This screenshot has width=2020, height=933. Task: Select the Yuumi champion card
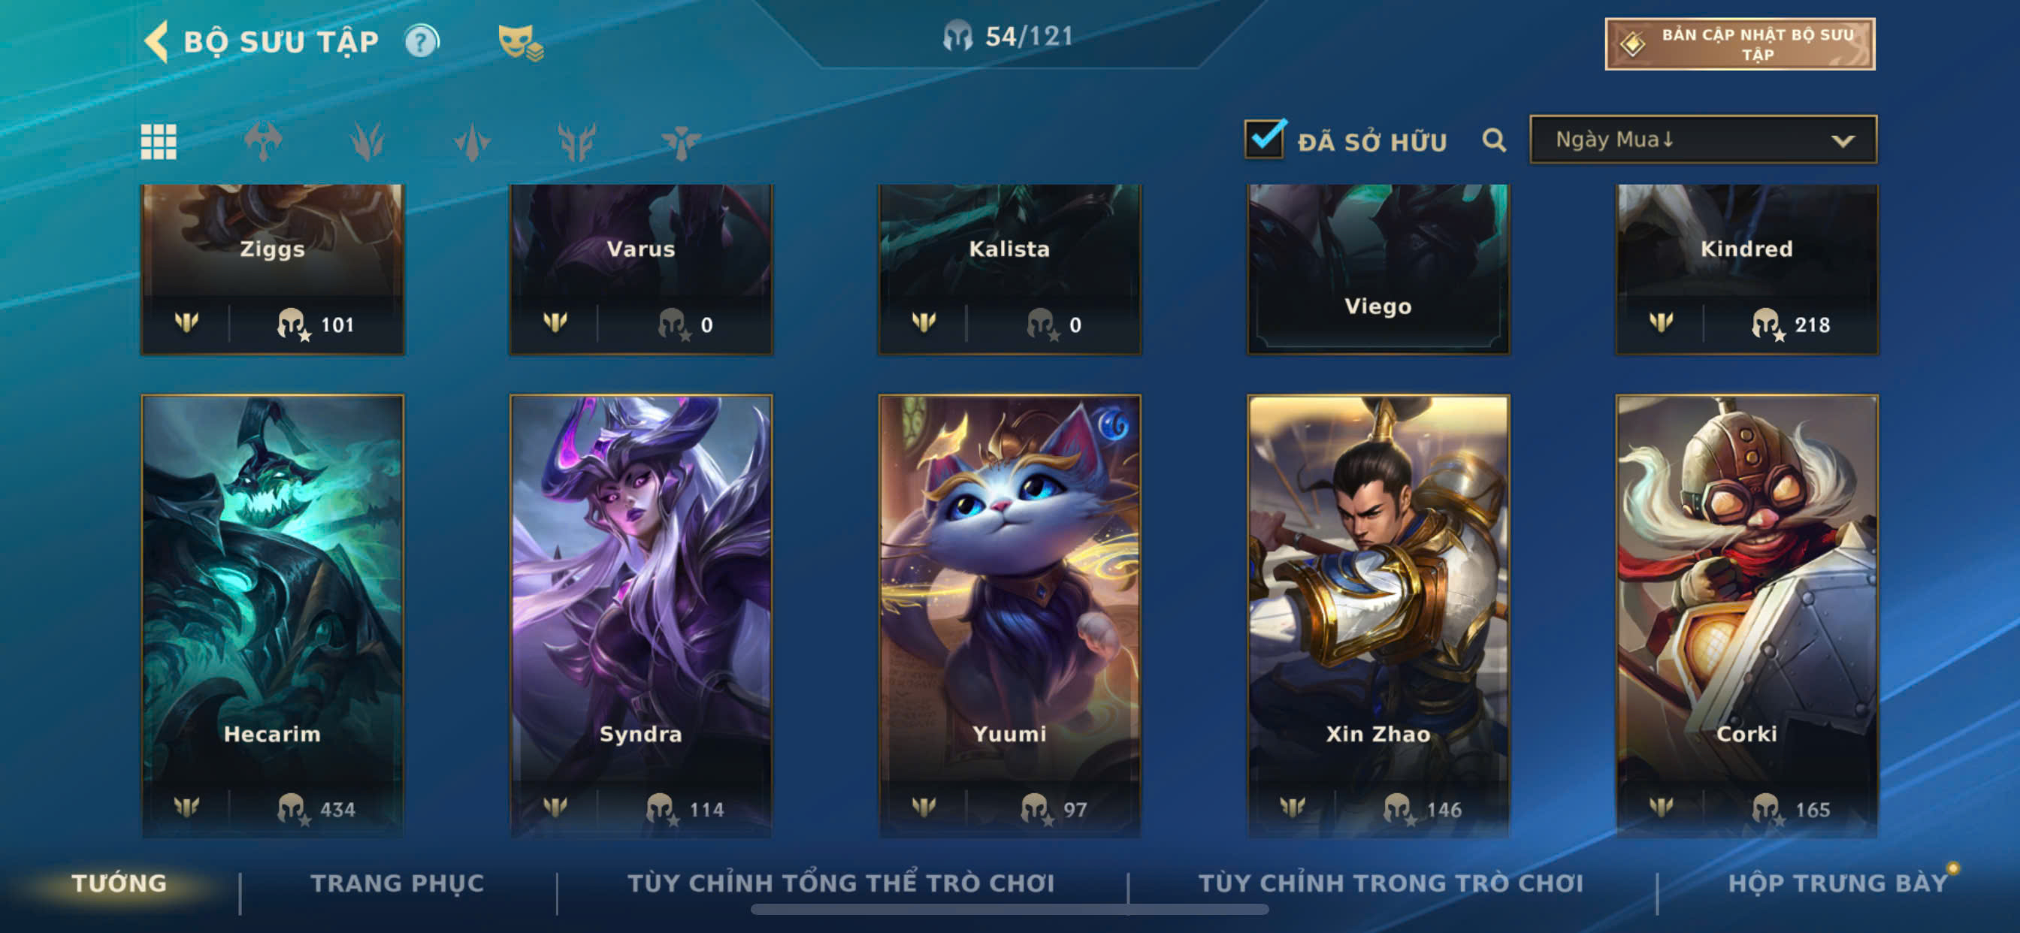click(x=1009, y=615)
